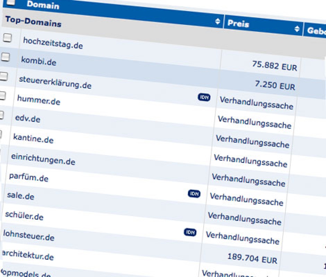The image size is (326, 277).
Task: Open the kombi.de domain listing
Action: 39,61
